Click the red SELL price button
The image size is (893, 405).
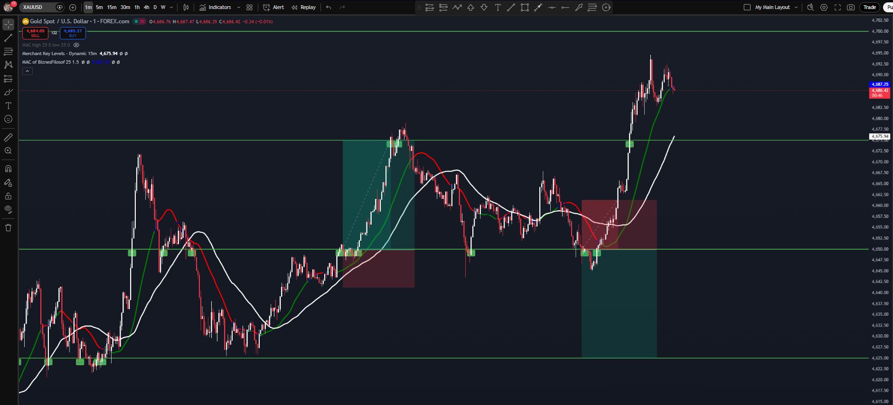coord(35,33)
